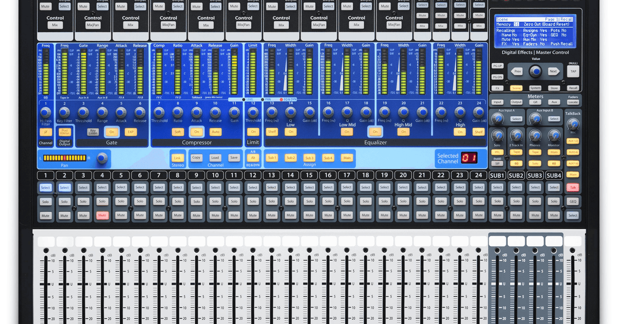The height and width of the screenshot is (324, 618).
Task: Turn on the Low Mid EQ band
Action: [x=347, y=132]
